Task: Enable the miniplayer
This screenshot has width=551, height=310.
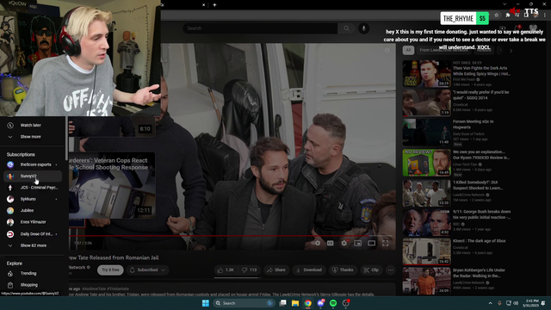Action: click(x=358, y=243)
